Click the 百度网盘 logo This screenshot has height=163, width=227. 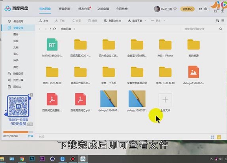click(16, 8)
